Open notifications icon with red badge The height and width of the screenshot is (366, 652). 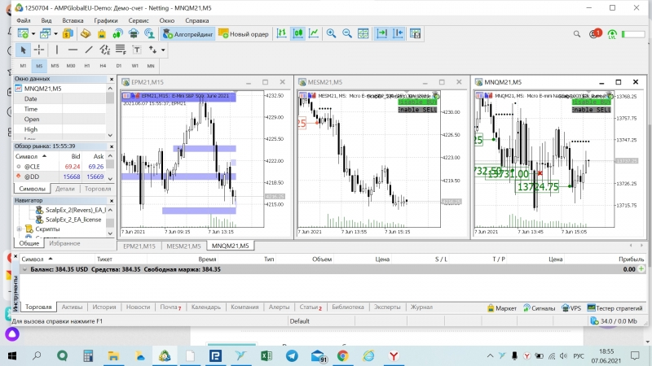pyautogui.click(x=595, y=33)
